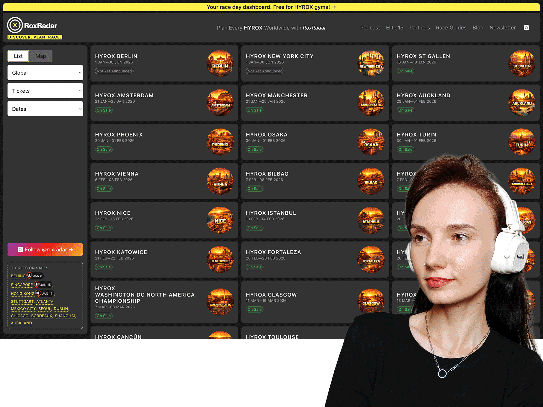Click the Auckland city badge
The height and width of the screenshot is (407, 543).
coord(522,103)
